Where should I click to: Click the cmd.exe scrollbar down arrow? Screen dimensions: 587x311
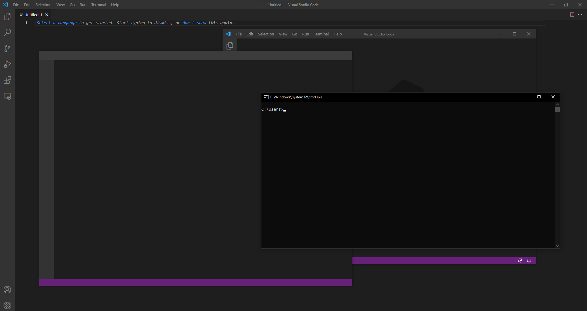click(557, 246)
